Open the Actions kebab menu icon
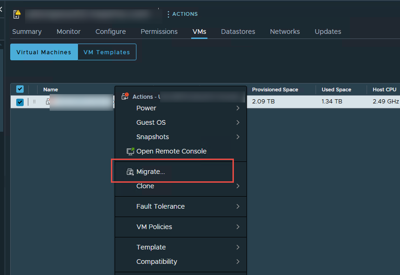 pos(168,14)
